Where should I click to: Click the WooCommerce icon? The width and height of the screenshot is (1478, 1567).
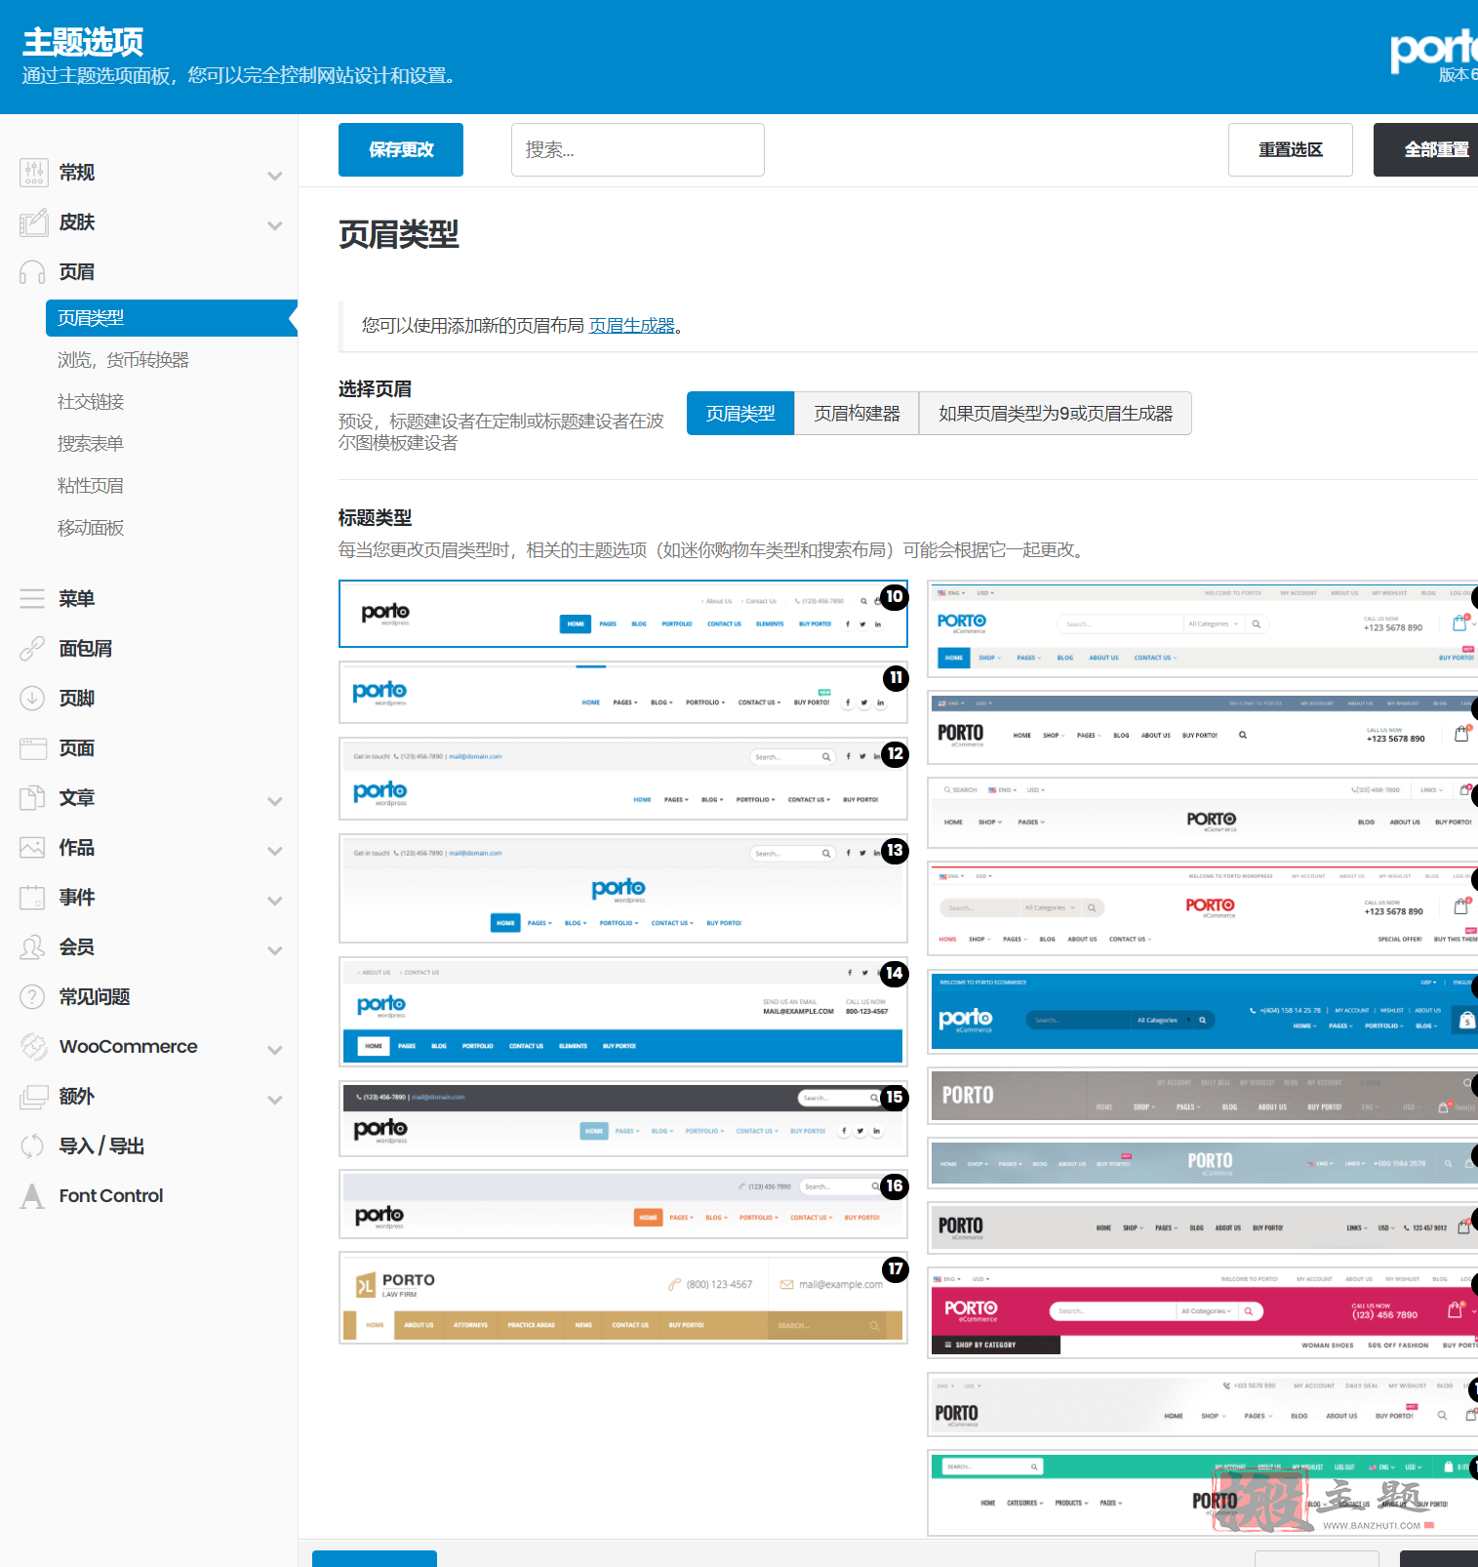point(33,1046)
